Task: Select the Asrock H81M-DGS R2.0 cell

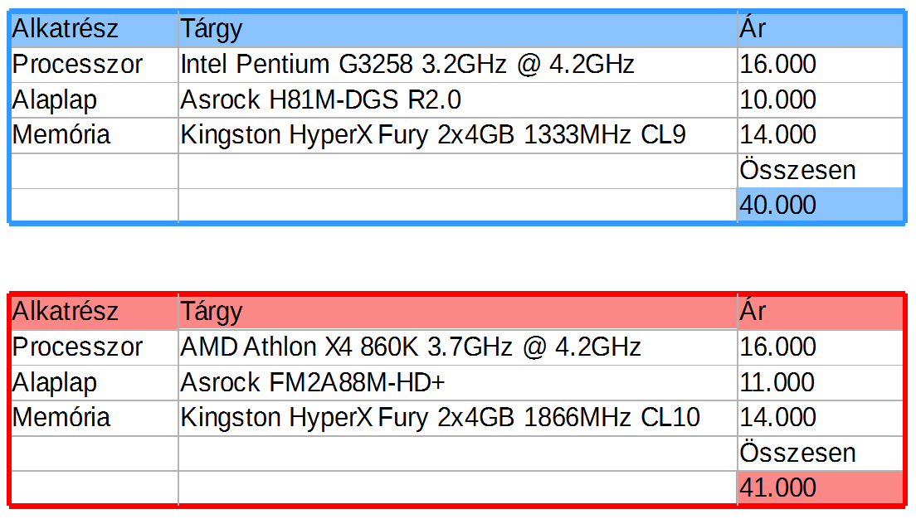Action: (321, 99)
